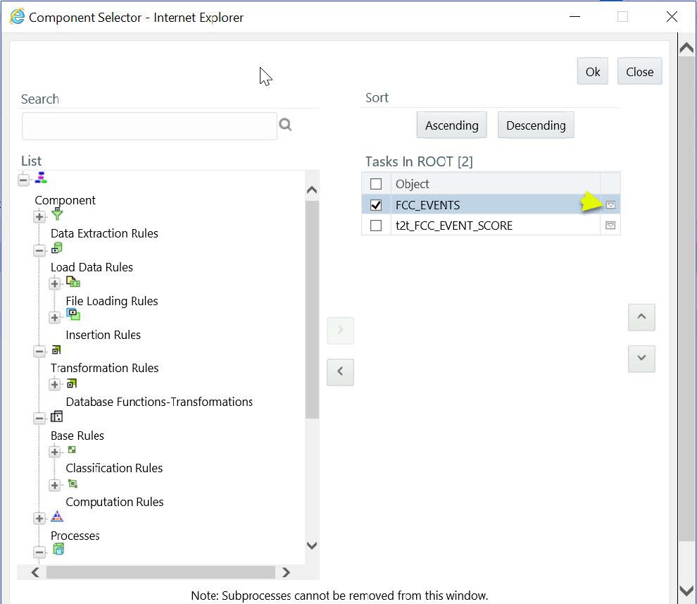This screenshot has height=604, width=697.
Task: Uncheck the FCC_EVENTS checkbox
Action: click(x=376, y=204)
